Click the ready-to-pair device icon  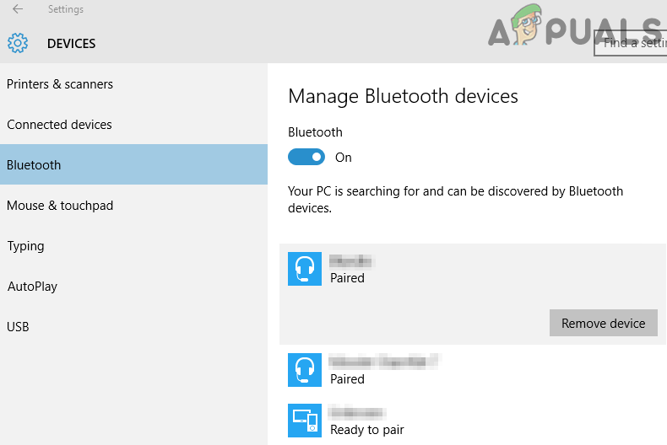(305, 421)
